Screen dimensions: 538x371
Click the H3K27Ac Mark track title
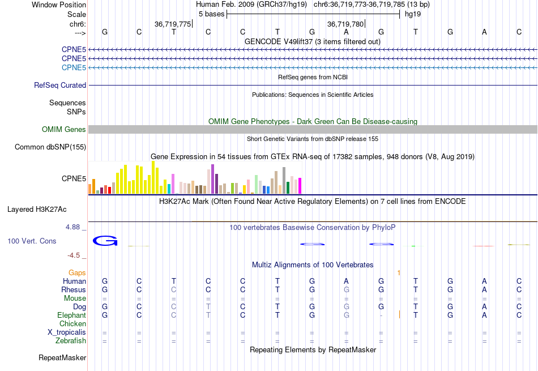312,202
